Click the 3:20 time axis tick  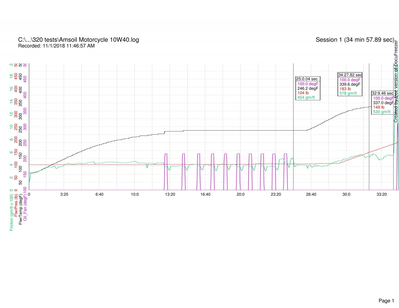(64, 194)
